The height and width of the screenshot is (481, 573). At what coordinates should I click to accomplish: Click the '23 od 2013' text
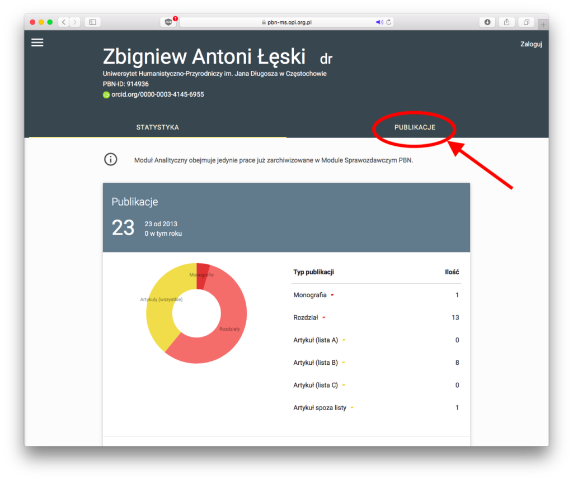161,223
